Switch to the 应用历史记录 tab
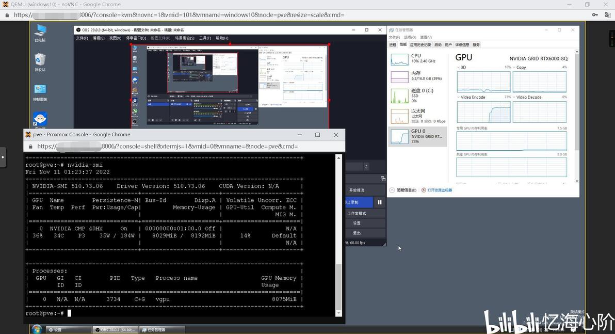Viewport: 615px width, 334px height. tap(420, 45)
